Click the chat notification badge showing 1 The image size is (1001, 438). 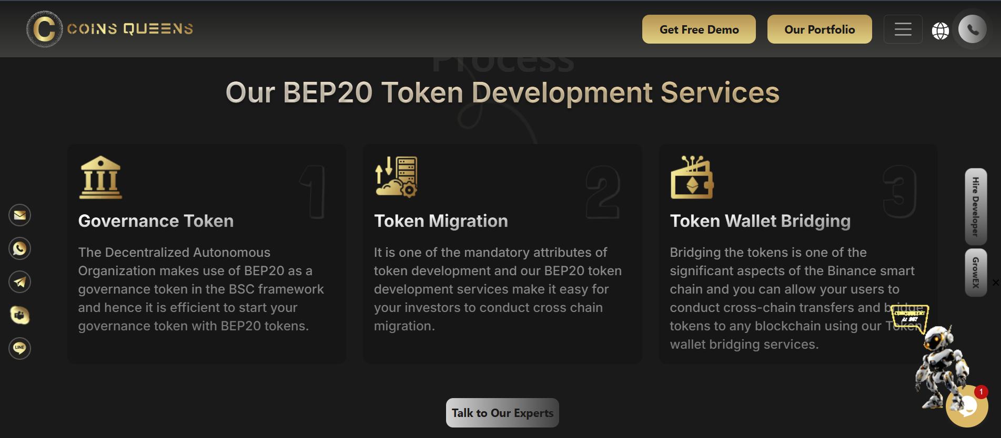980,391
